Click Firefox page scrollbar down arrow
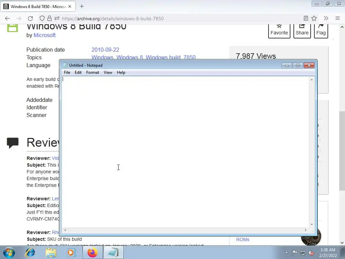The width and height of the screenshot is (345, 259). pos(342,243)
